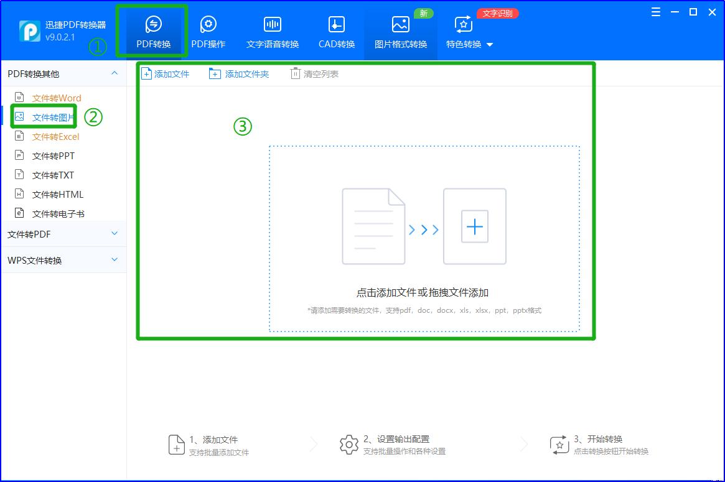The height and width of the screenshot is (482, 725).
Task: Open the CAD转换 tool
Action: click(x=335, y=31)
